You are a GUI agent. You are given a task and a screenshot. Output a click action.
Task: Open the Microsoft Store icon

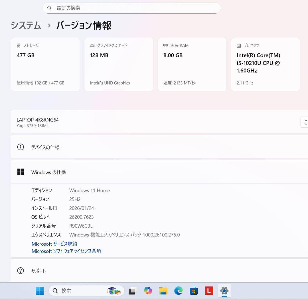tap(194, 291)
